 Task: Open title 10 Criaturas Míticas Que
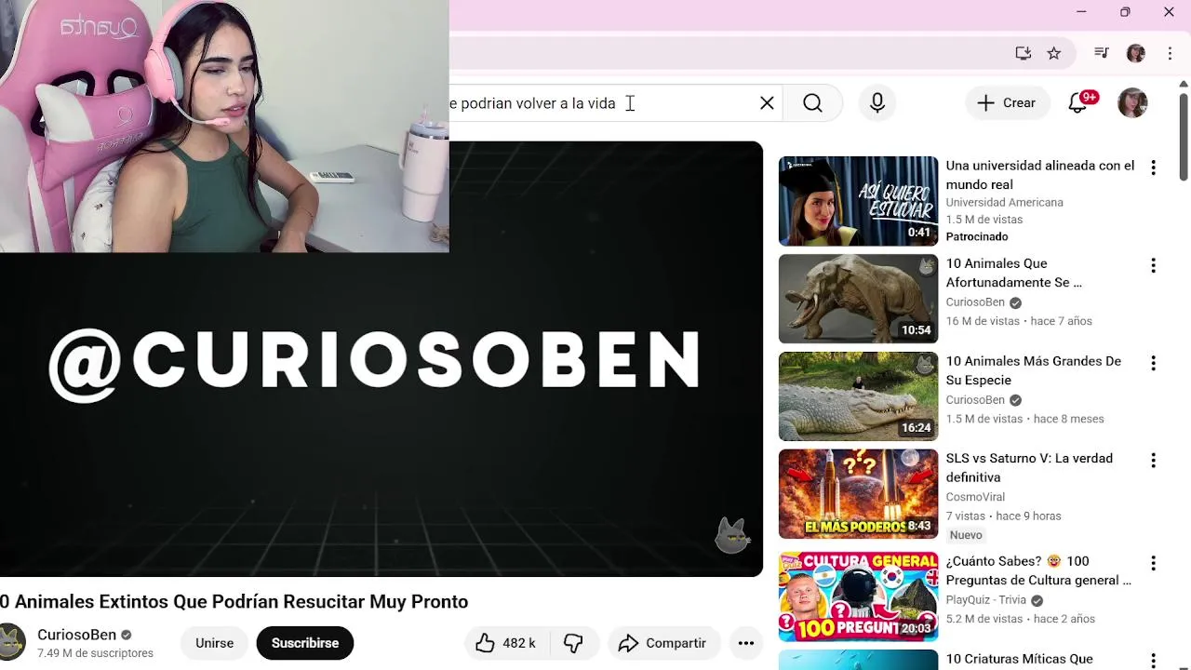(1020, 659)
